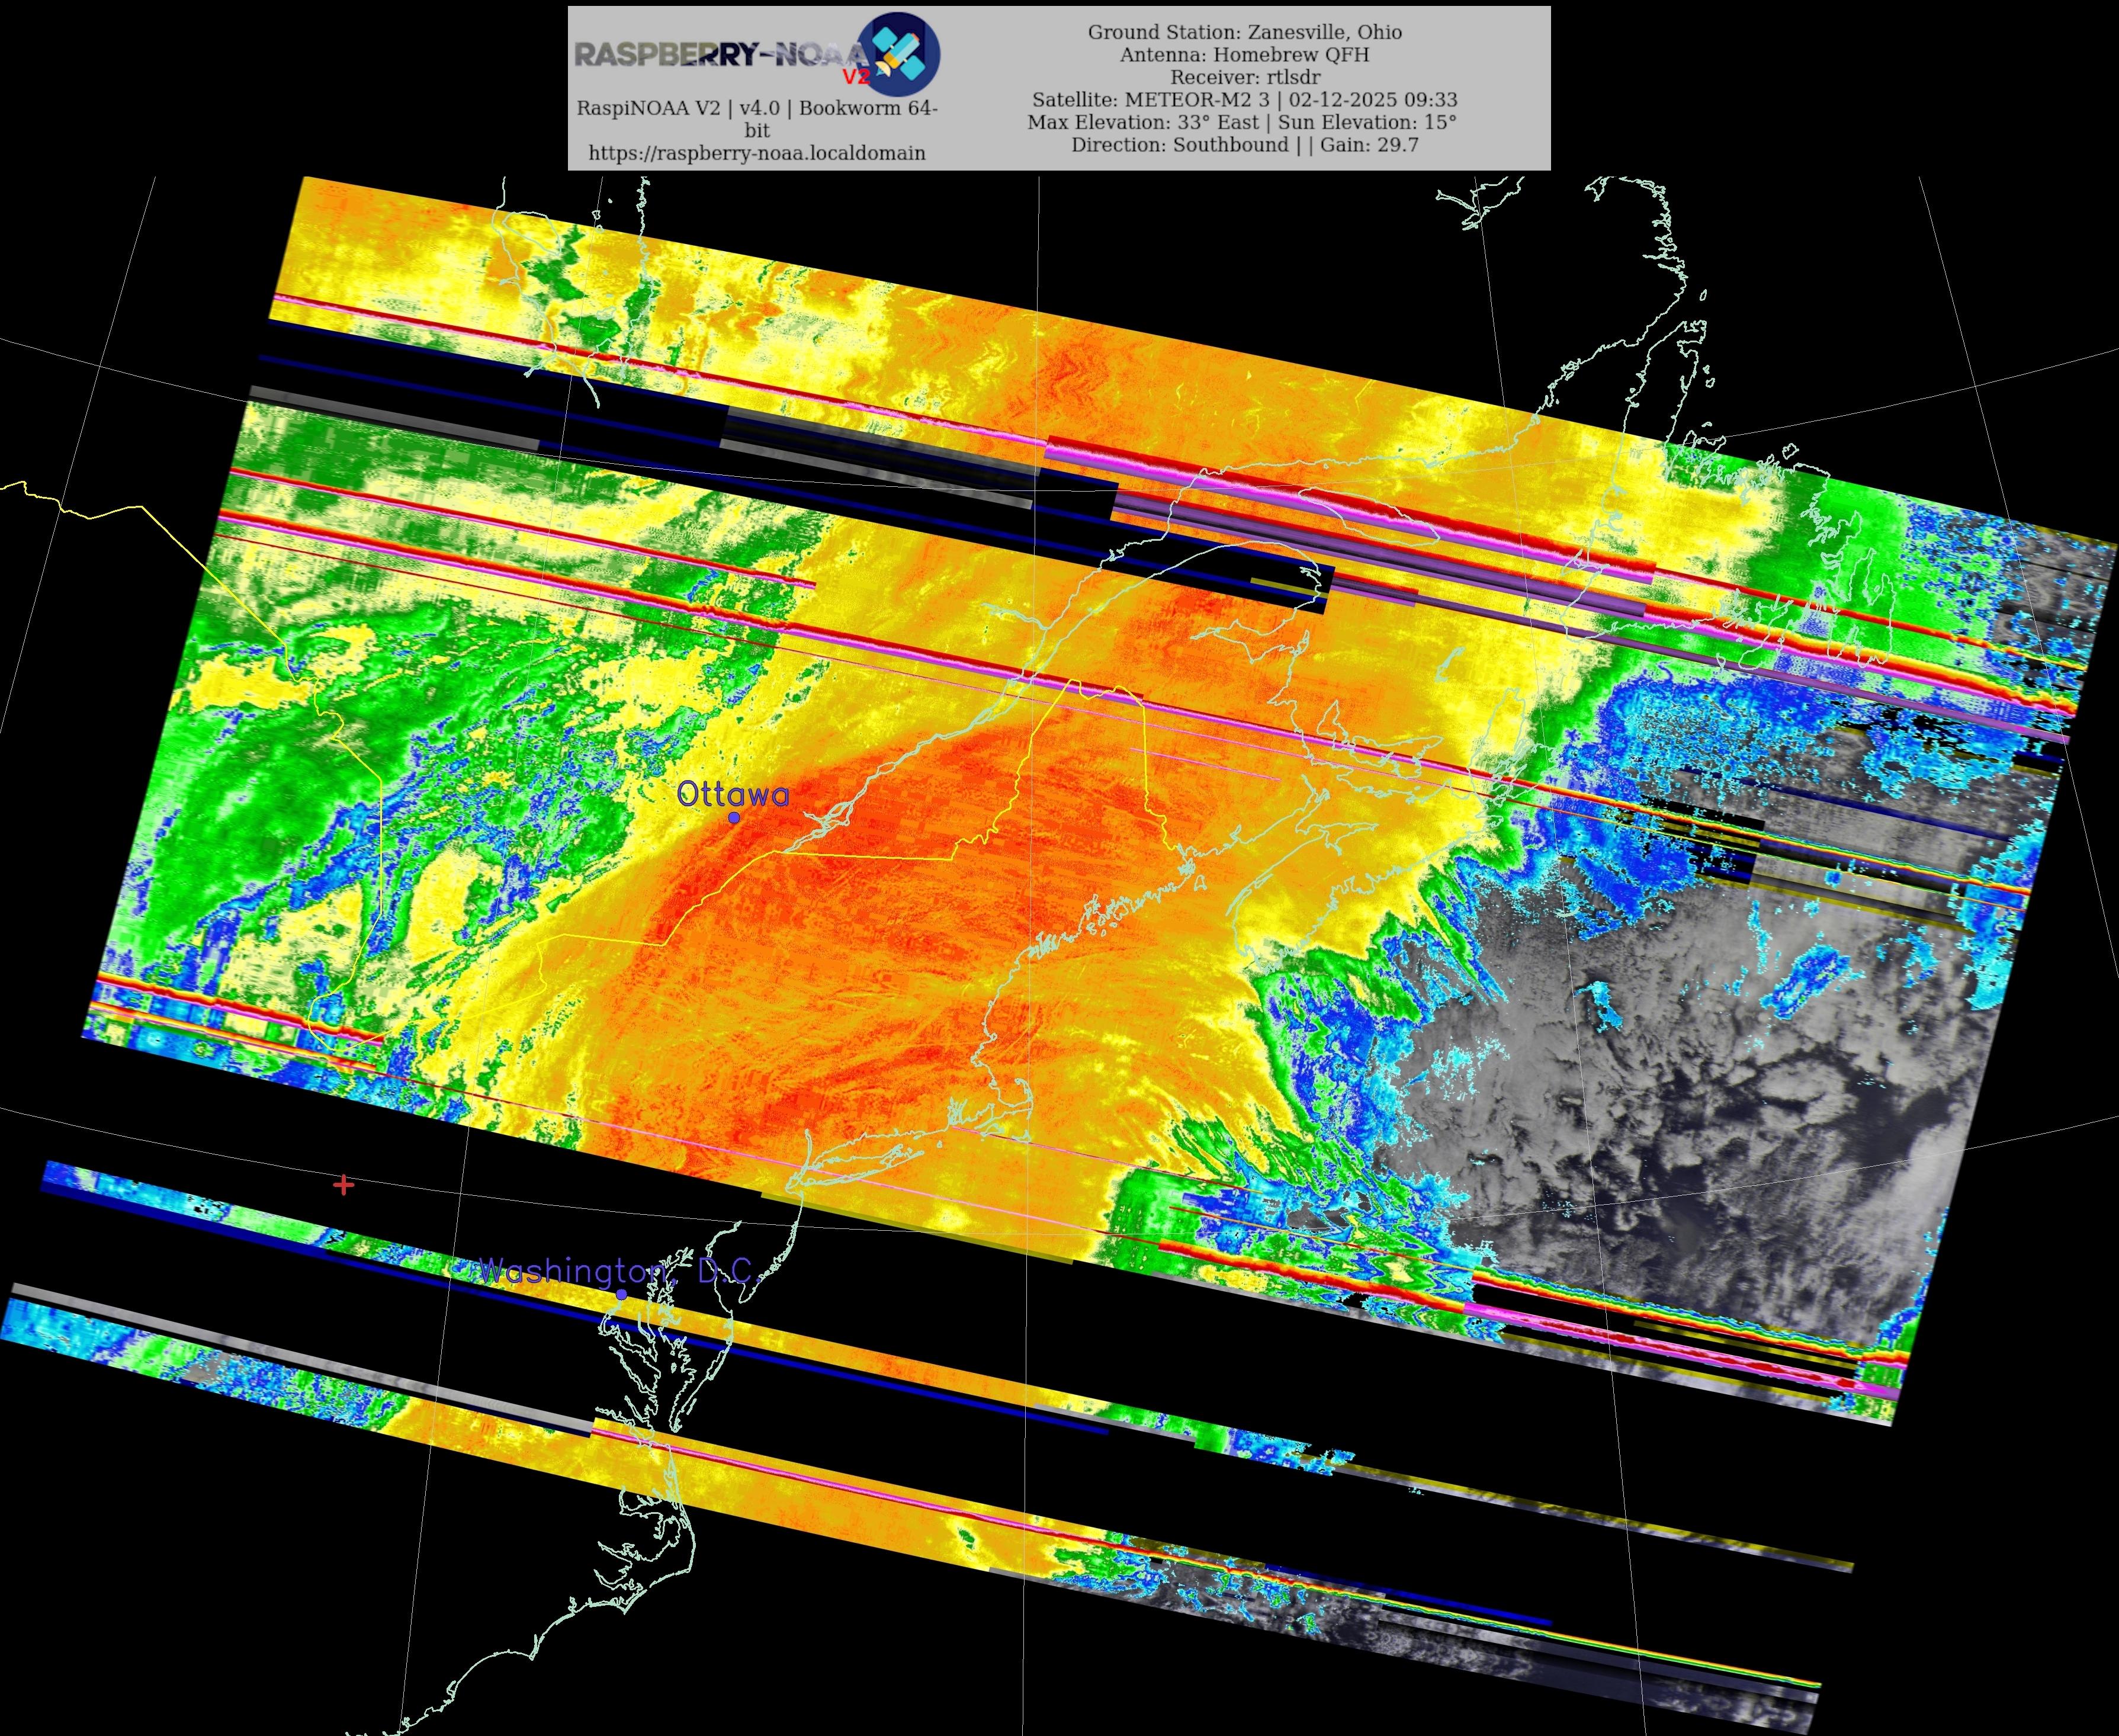Image resolution: width=2119 pixels, height=1736 pixels.
Task: Click the Max Elevation and Sun Elevation line
Action: click(x=1242, y=122)
